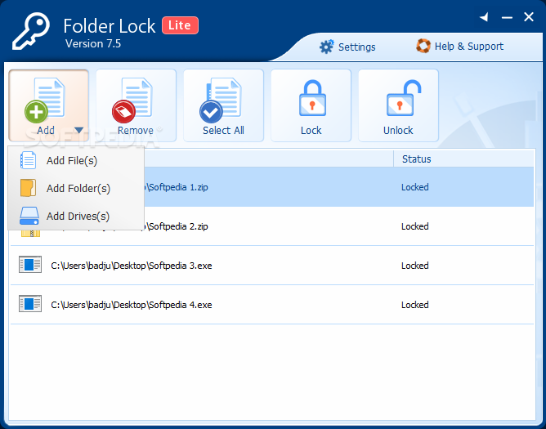Click Locked status of Softpedia 4.exe
Screen dimensions: 546x429
point(414,305)
